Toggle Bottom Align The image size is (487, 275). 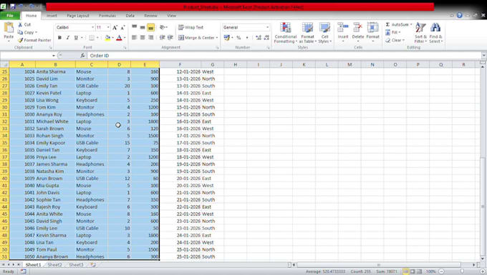[x=150, y=27]
